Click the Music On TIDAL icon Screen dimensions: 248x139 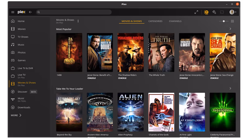tap(13, 99)
